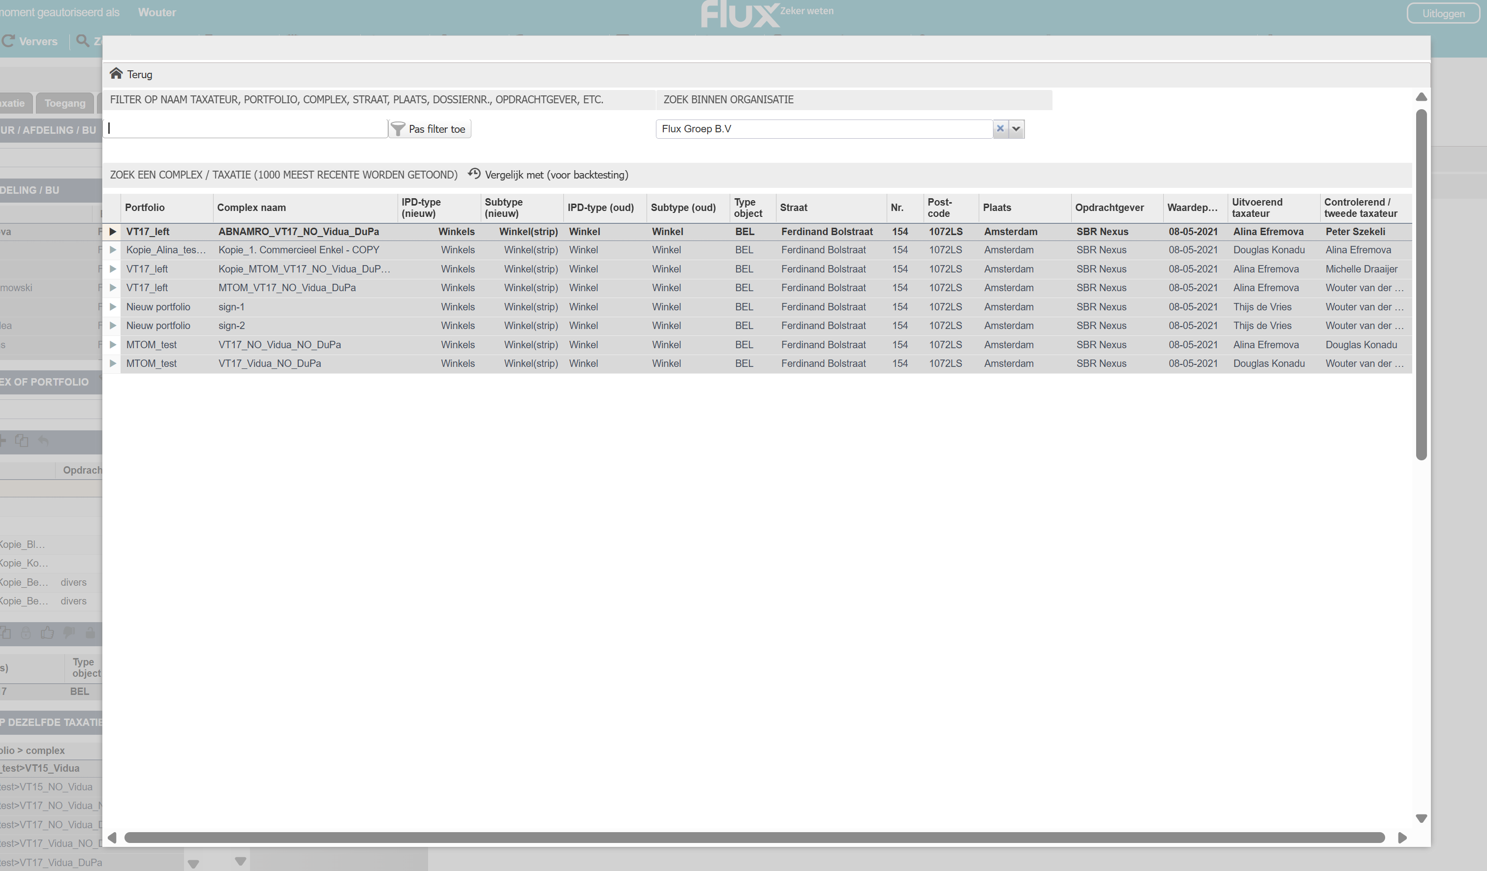Expand the sign-1 row

point(113,307)
